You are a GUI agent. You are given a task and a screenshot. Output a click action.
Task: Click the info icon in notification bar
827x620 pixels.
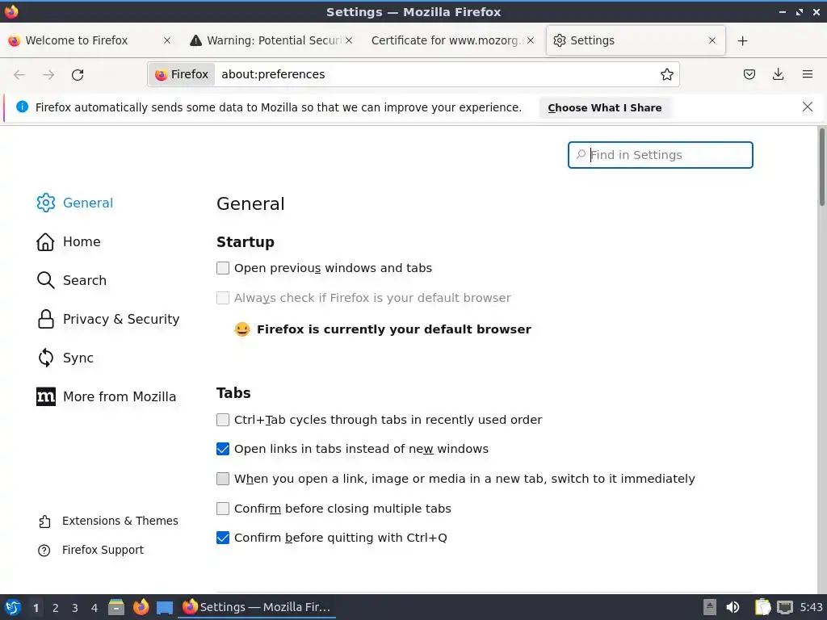(22, 107)
